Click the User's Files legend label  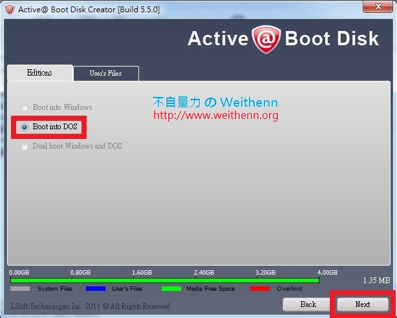[x=127, y=289]
